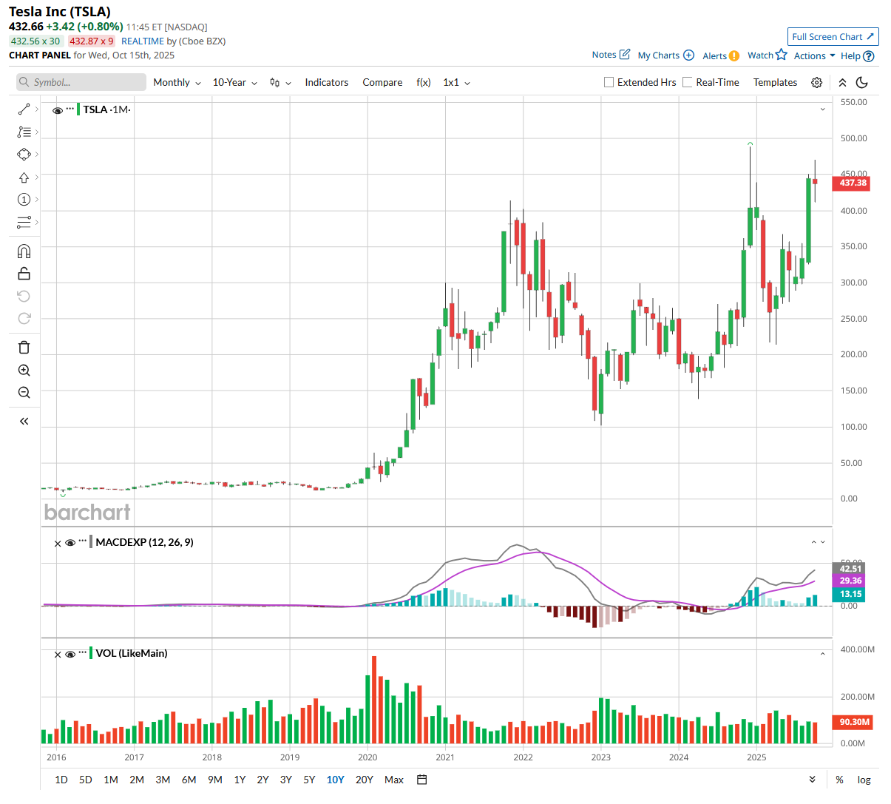Select the 5Y time range
The width and height of the screenshot is (891, 804).
click(309, 780)
